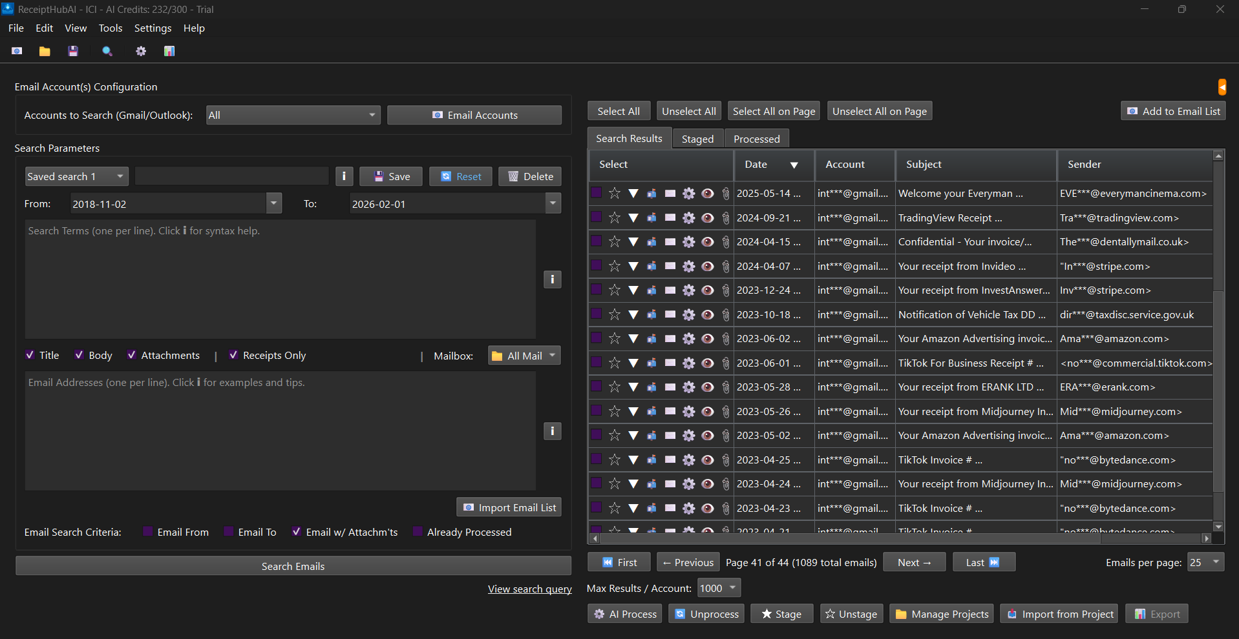Enable the Email From search criteria checkbox
The width and height of the screenshot is (1239, 639).
pyautogui.click(x=147, y=531)
